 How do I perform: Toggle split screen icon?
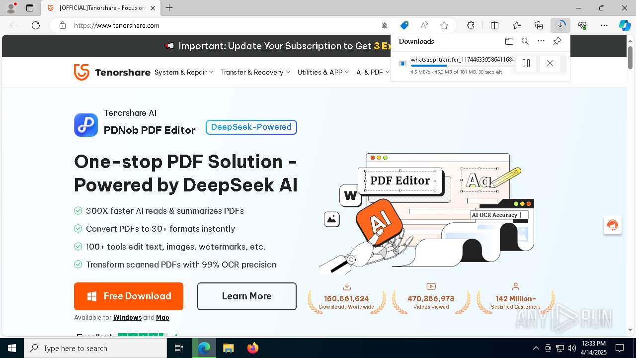[x=495, y=25]
